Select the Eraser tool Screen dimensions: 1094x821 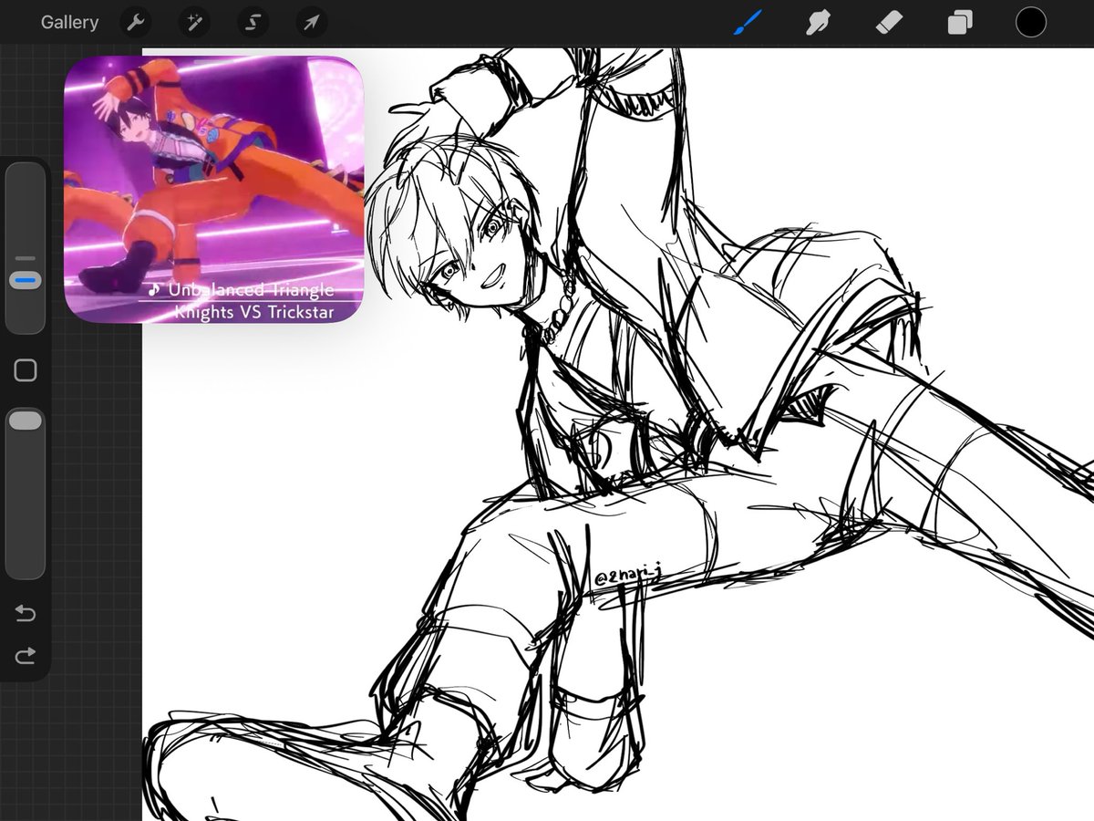click(x=889, y=23)
